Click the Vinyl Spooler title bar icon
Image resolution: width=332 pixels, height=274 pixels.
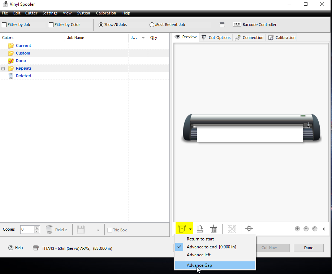pos(5,4)
